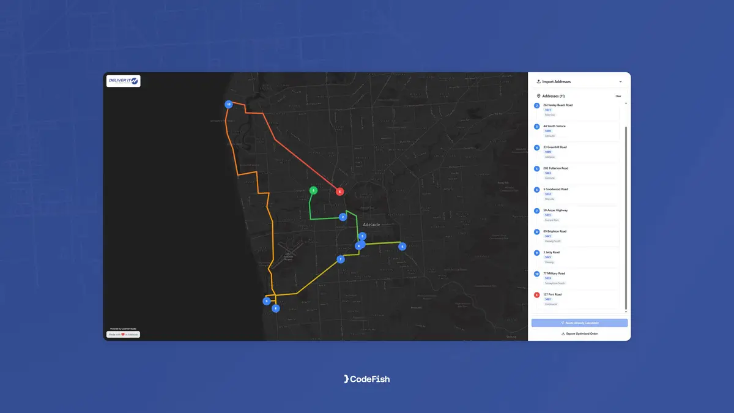Click the Semaphore South suburb tag
Screen dimensions: 734x413
coord(555,283)
